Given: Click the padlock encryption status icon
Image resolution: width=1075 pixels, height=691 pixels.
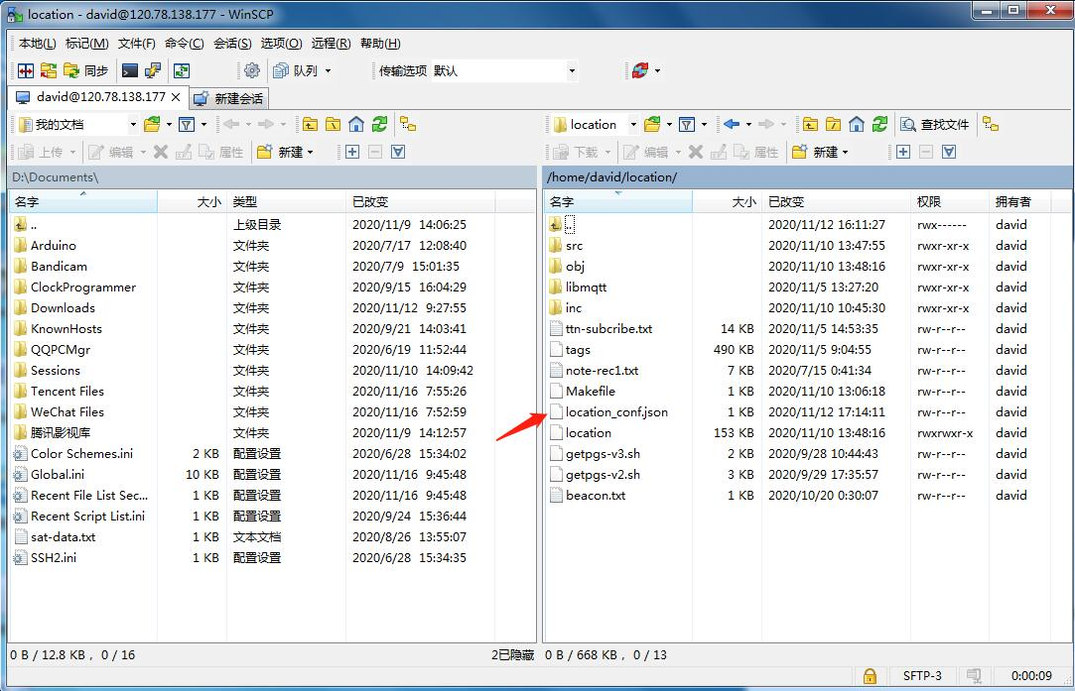Looking at the screenshot, I should [x=870, y=676].
